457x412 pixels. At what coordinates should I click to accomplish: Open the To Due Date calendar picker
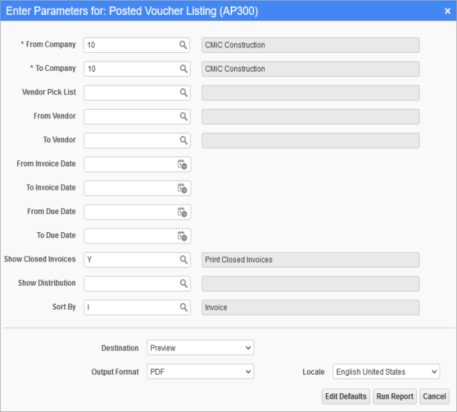point(182,236)
